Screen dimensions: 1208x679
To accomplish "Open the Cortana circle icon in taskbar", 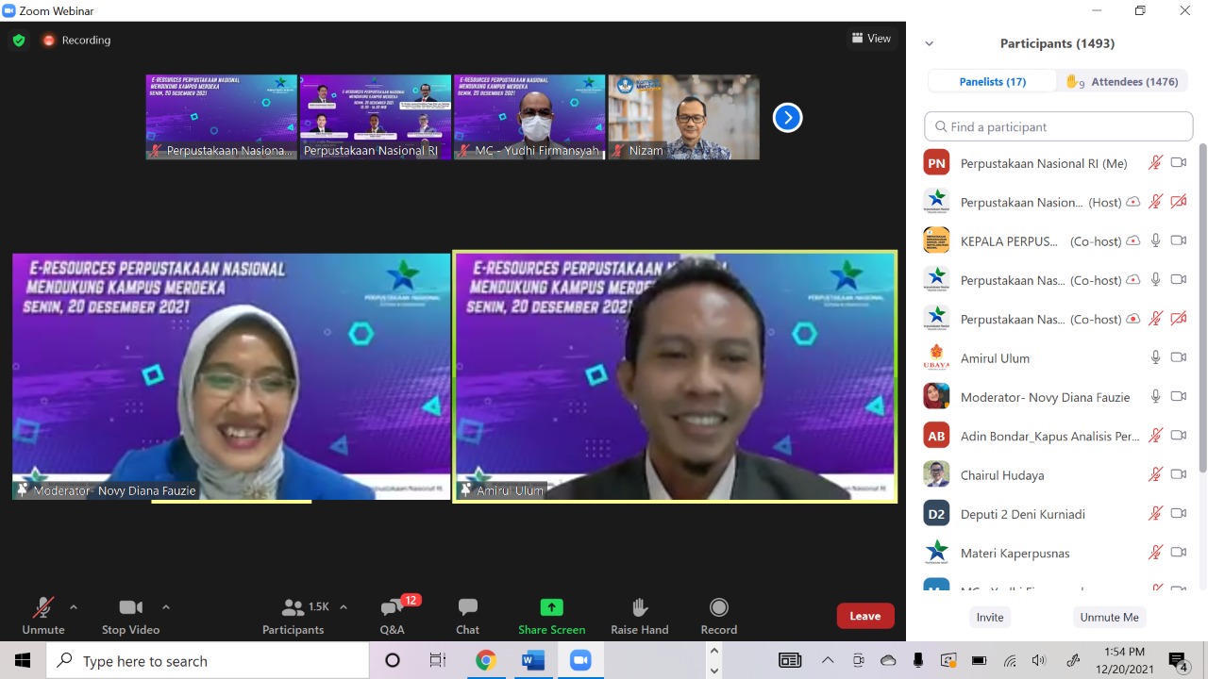I will tap(393, 660).
